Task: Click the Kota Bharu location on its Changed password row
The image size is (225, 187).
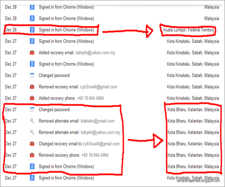Action: point(193,110)
